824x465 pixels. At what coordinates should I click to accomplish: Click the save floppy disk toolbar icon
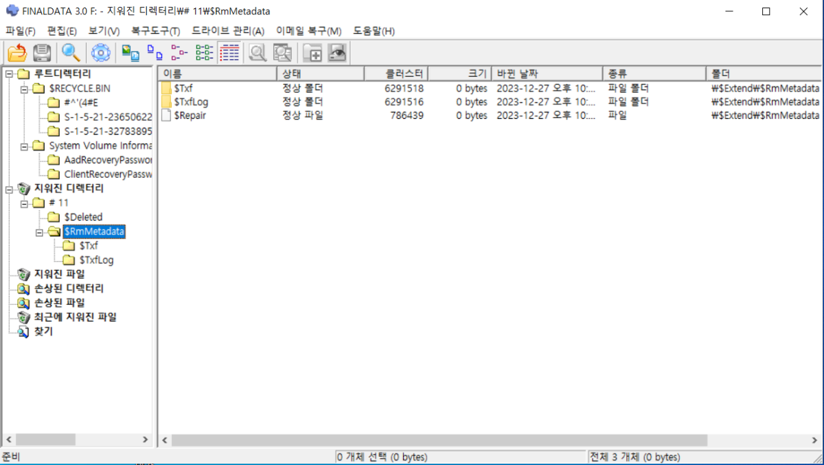click(x=42, y=52)
